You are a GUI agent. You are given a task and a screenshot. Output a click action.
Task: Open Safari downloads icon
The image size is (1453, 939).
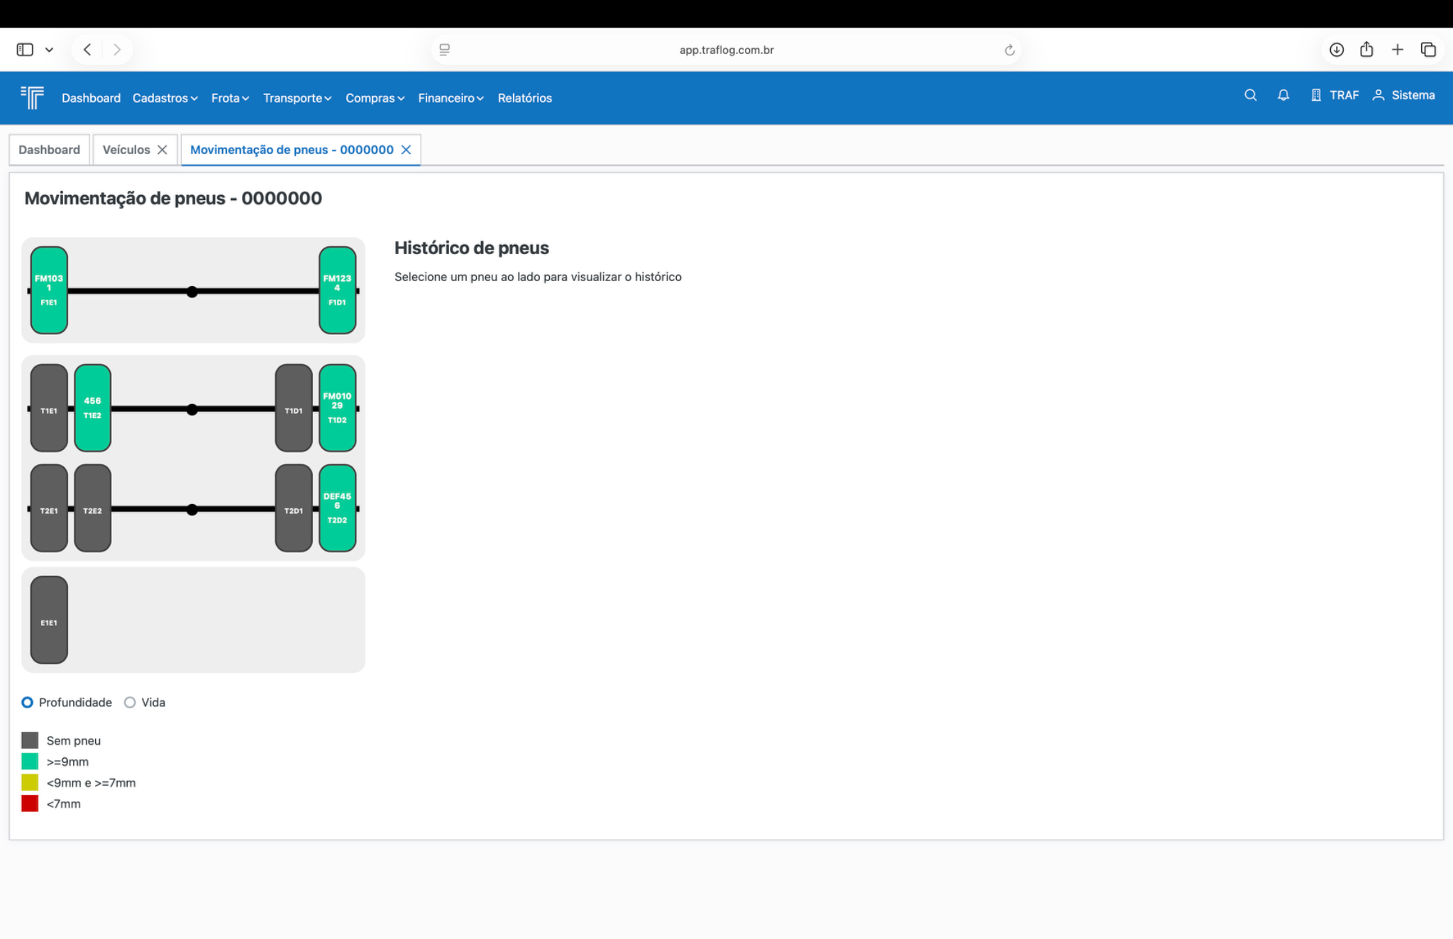[x=1336, y=50]
